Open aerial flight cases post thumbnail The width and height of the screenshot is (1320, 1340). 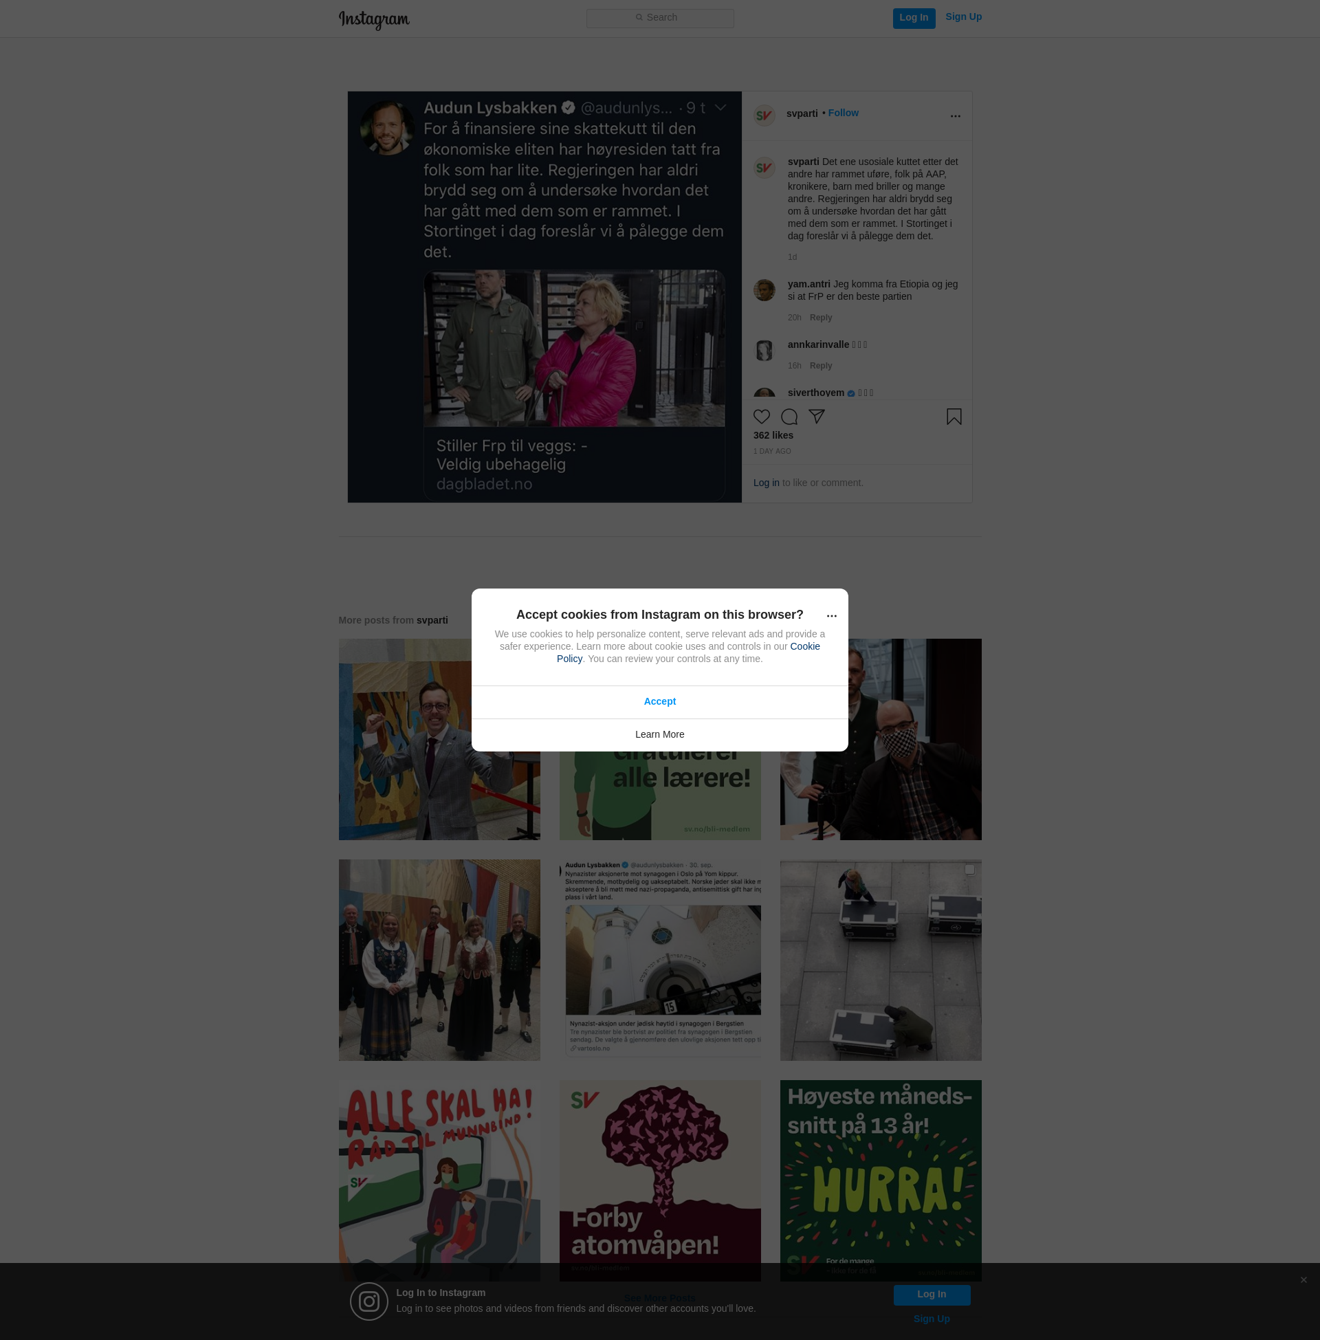[881, 960]
